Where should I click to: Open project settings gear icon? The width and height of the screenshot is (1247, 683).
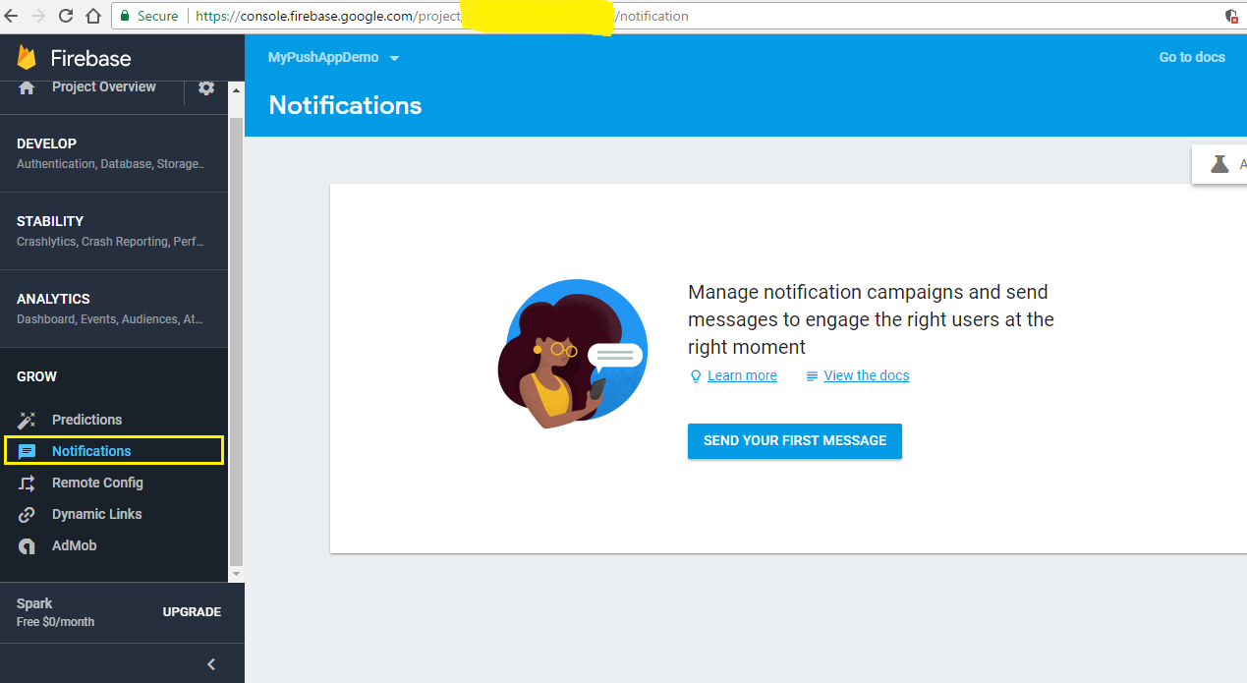pyautogui.click(x=206, y=87)
